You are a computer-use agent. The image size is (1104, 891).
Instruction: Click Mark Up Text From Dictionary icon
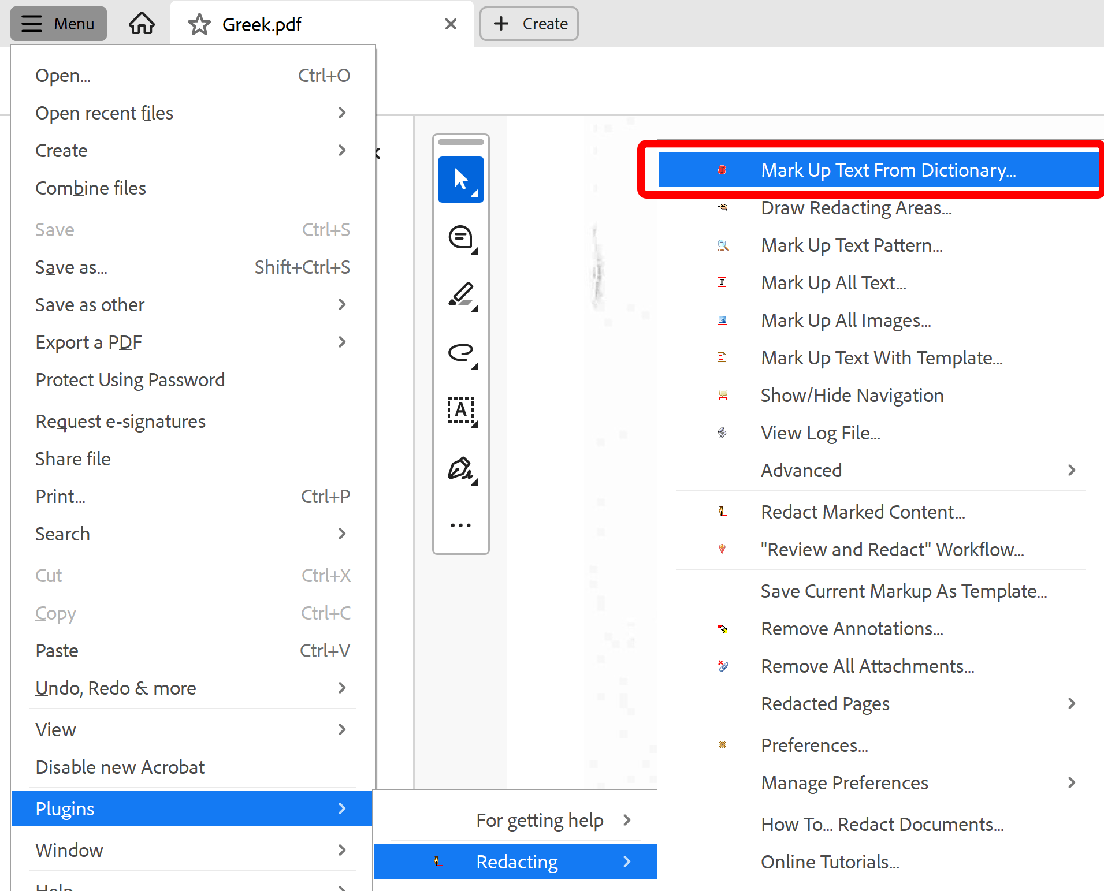click(722, 170)
